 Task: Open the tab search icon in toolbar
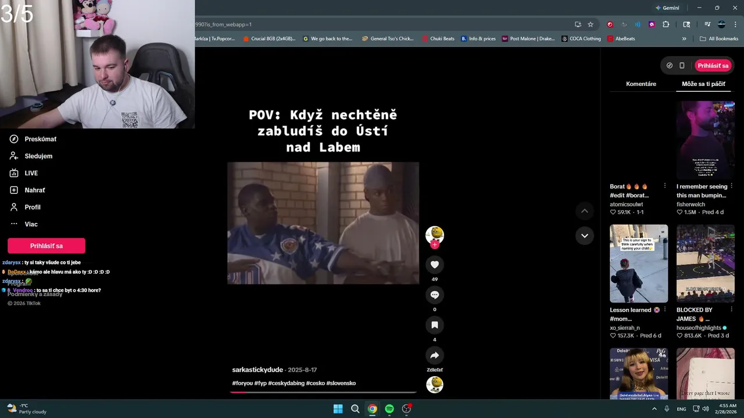(x=686, y=24)
